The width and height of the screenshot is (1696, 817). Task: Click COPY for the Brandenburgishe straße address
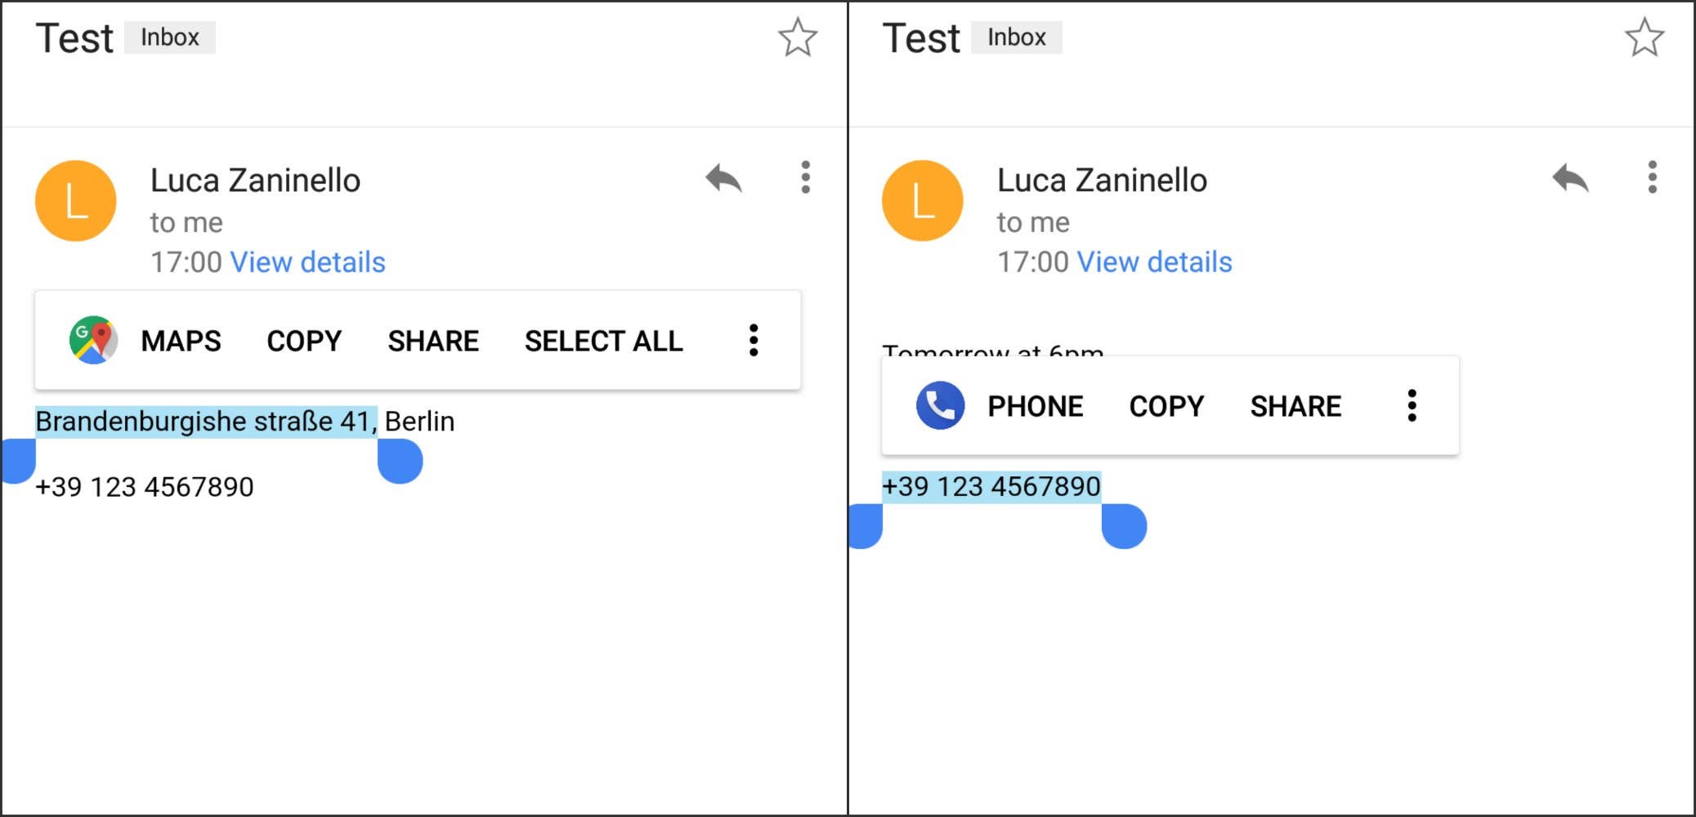303,340
